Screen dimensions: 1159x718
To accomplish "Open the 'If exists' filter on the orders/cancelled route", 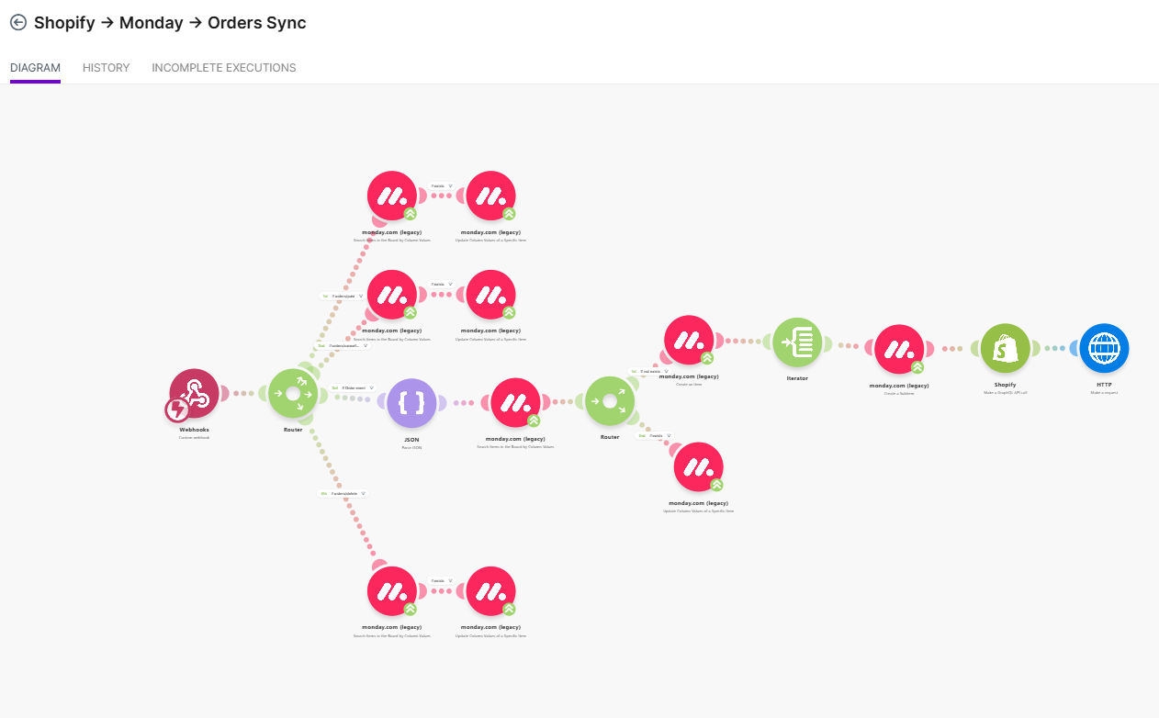I will [x=442, y=284].
